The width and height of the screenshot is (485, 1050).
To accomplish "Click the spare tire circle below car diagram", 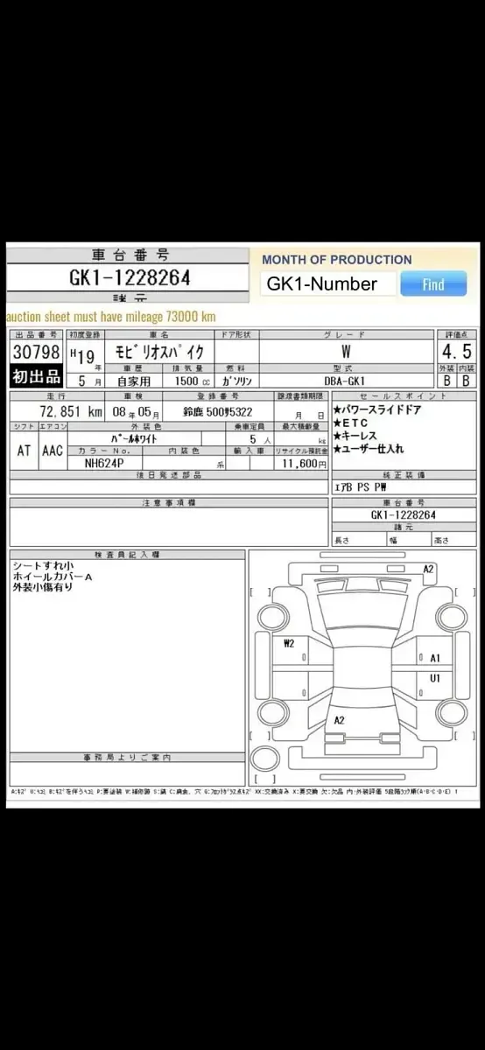I will point(264,758).
